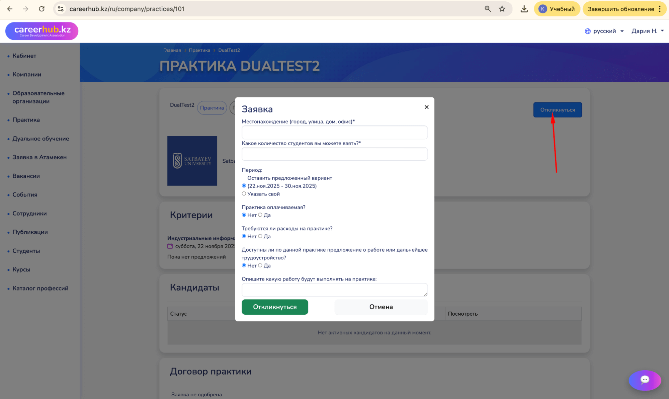Expand the Дария Н. user menu

point(647,31)
